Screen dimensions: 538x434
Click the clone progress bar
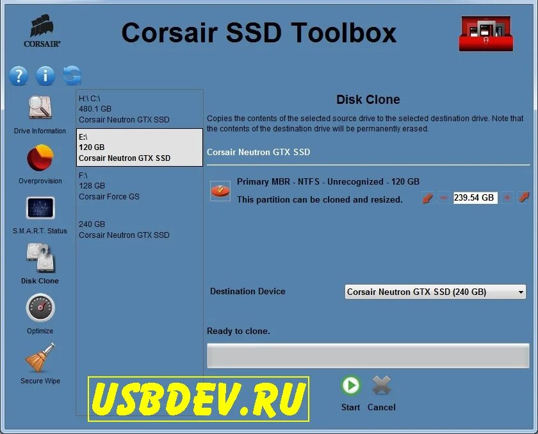coord(368,356)
